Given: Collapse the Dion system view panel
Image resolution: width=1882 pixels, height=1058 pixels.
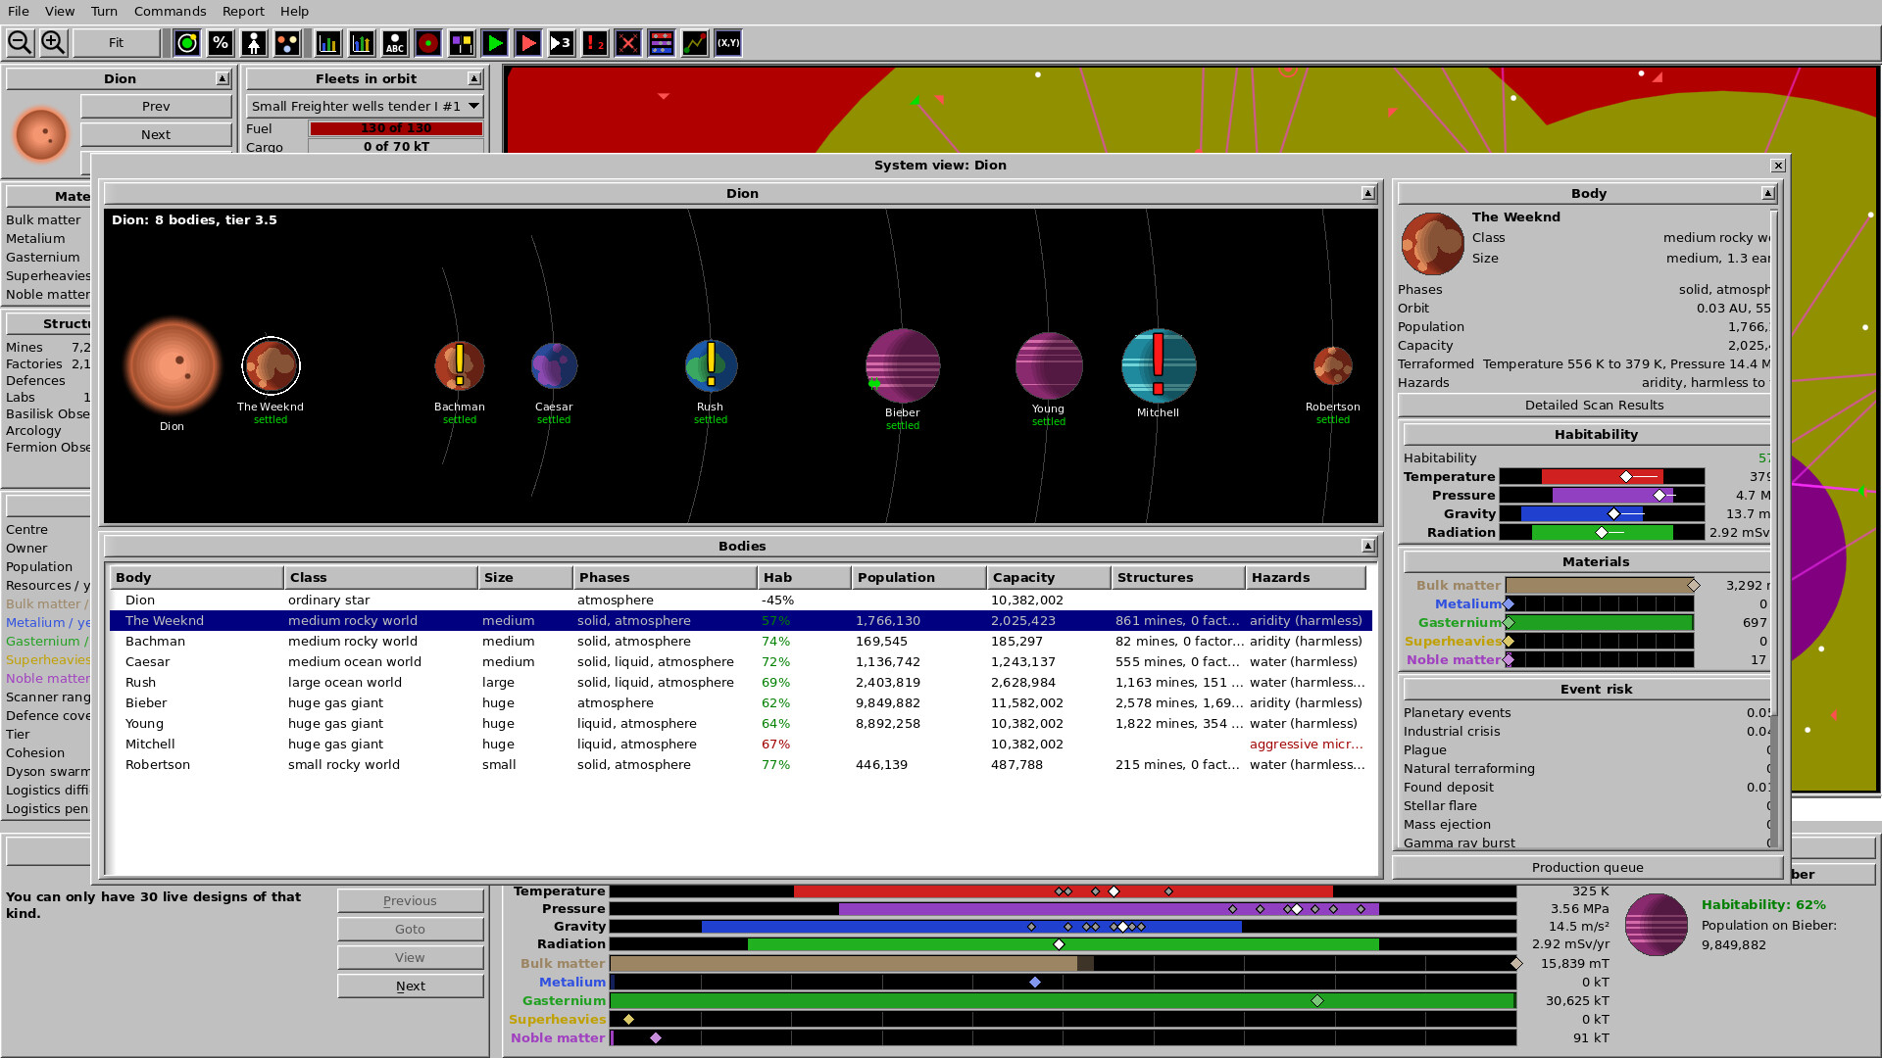Looking at the screenshot, I should point(1368,194).
